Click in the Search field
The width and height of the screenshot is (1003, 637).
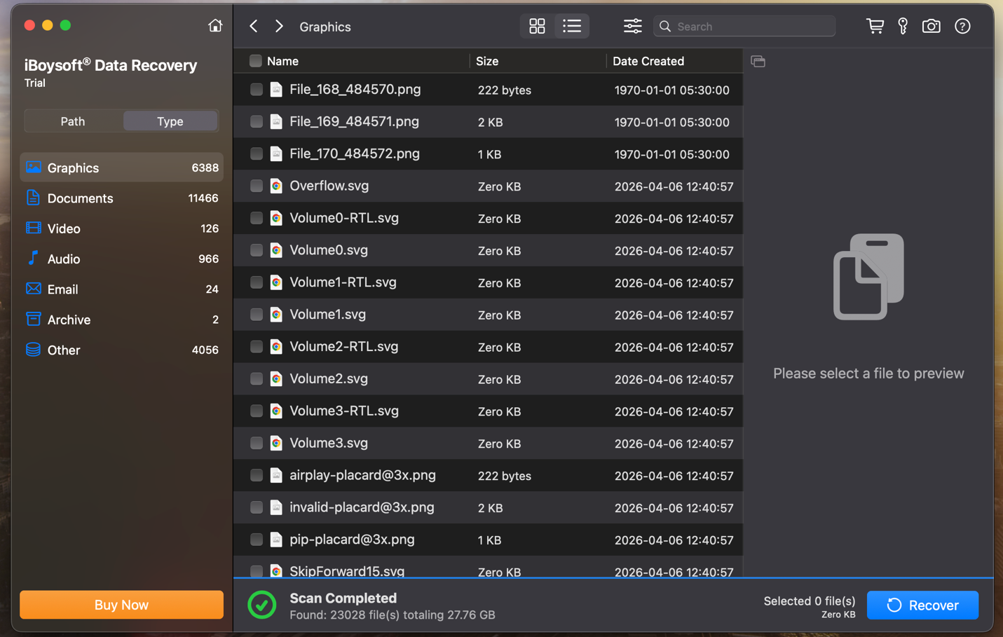click(744, 26)
